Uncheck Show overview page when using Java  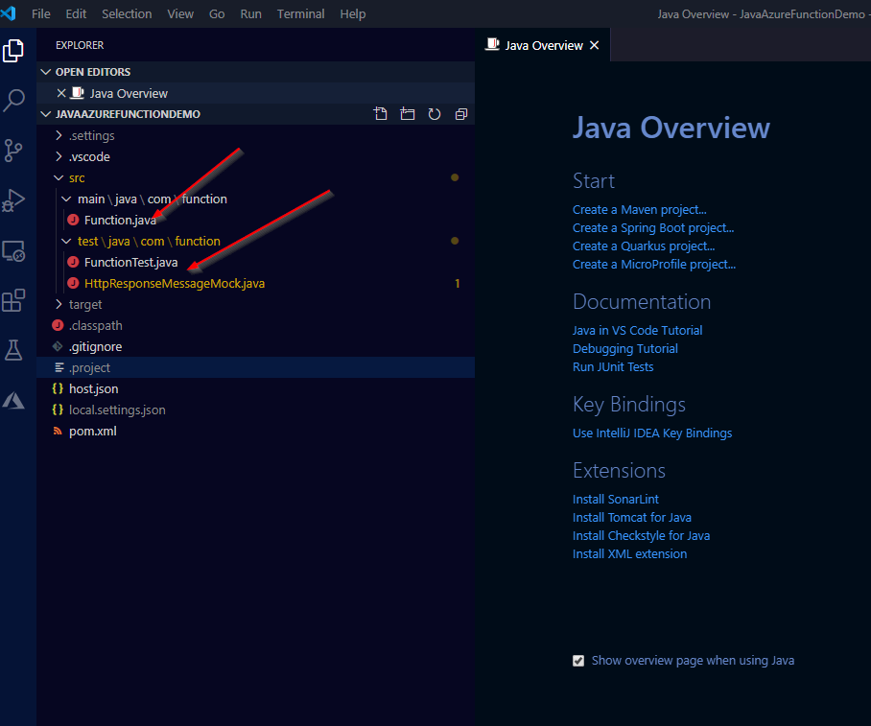point(578,661)
